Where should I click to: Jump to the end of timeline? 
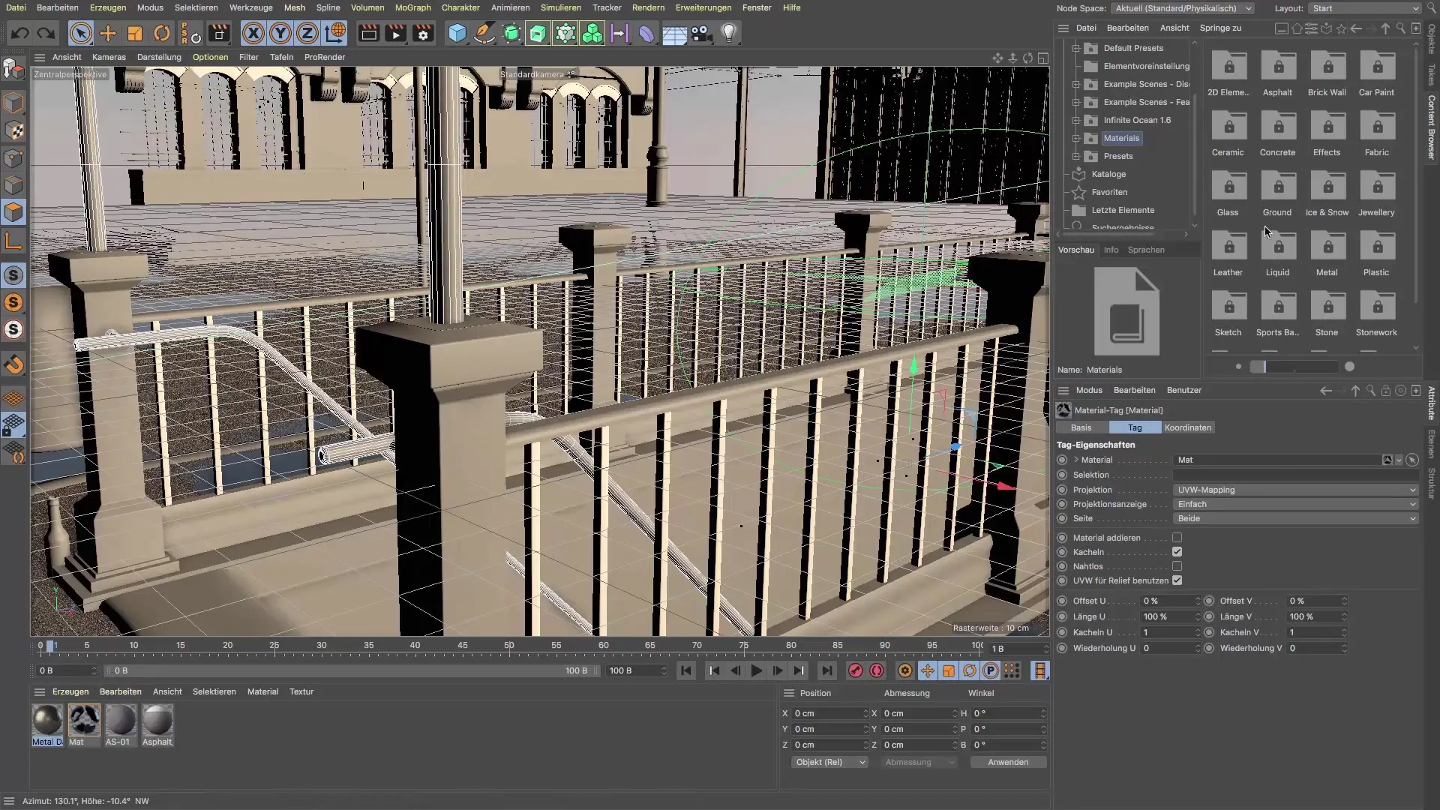coord(826,670)
